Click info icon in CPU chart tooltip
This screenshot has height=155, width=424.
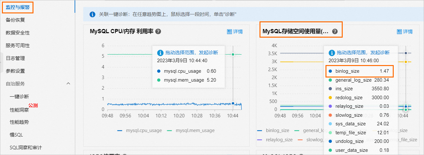click(160, 53)
